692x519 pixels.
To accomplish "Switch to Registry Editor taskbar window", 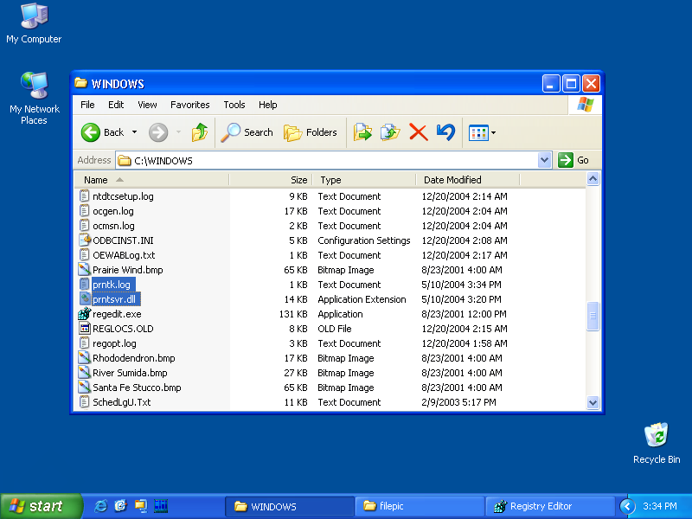I will (550, 506).
